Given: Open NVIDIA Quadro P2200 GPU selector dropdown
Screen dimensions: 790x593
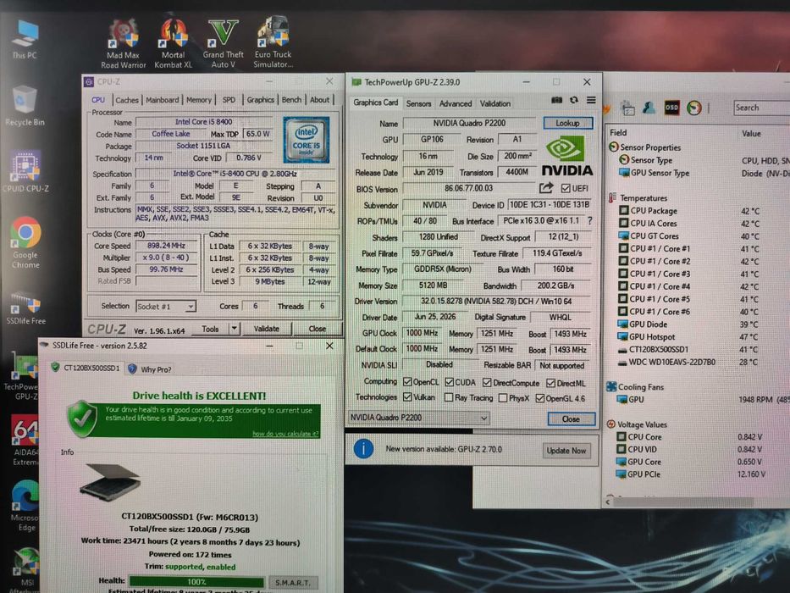Looking at the screenshot, I should tap(418, 418).
